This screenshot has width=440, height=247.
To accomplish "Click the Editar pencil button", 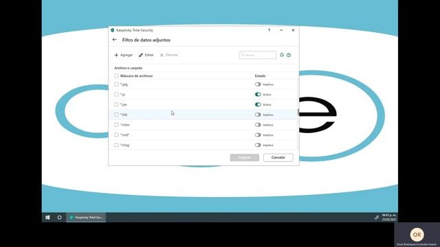I will (x=146, y=55).
